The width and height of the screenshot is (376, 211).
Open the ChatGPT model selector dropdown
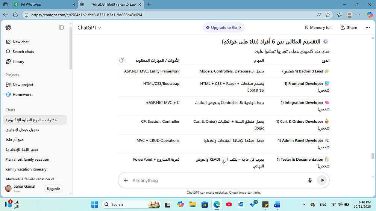[x=89, y=27]
